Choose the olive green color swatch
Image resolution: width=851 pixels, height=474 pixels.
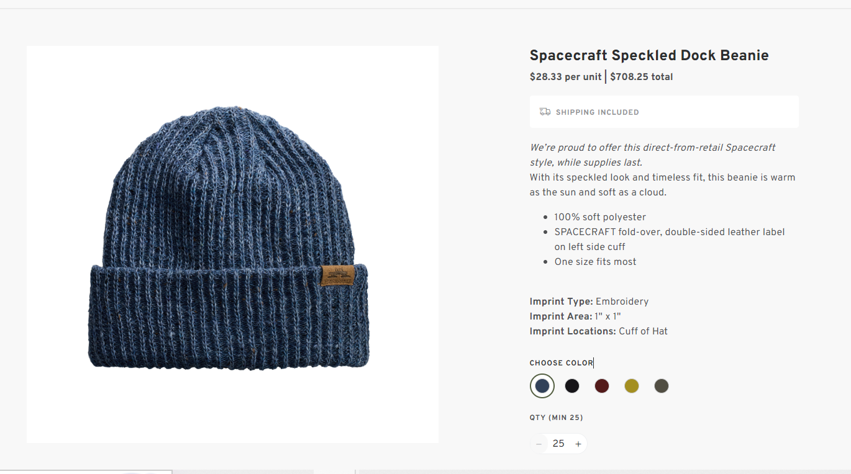coord(662,386)
